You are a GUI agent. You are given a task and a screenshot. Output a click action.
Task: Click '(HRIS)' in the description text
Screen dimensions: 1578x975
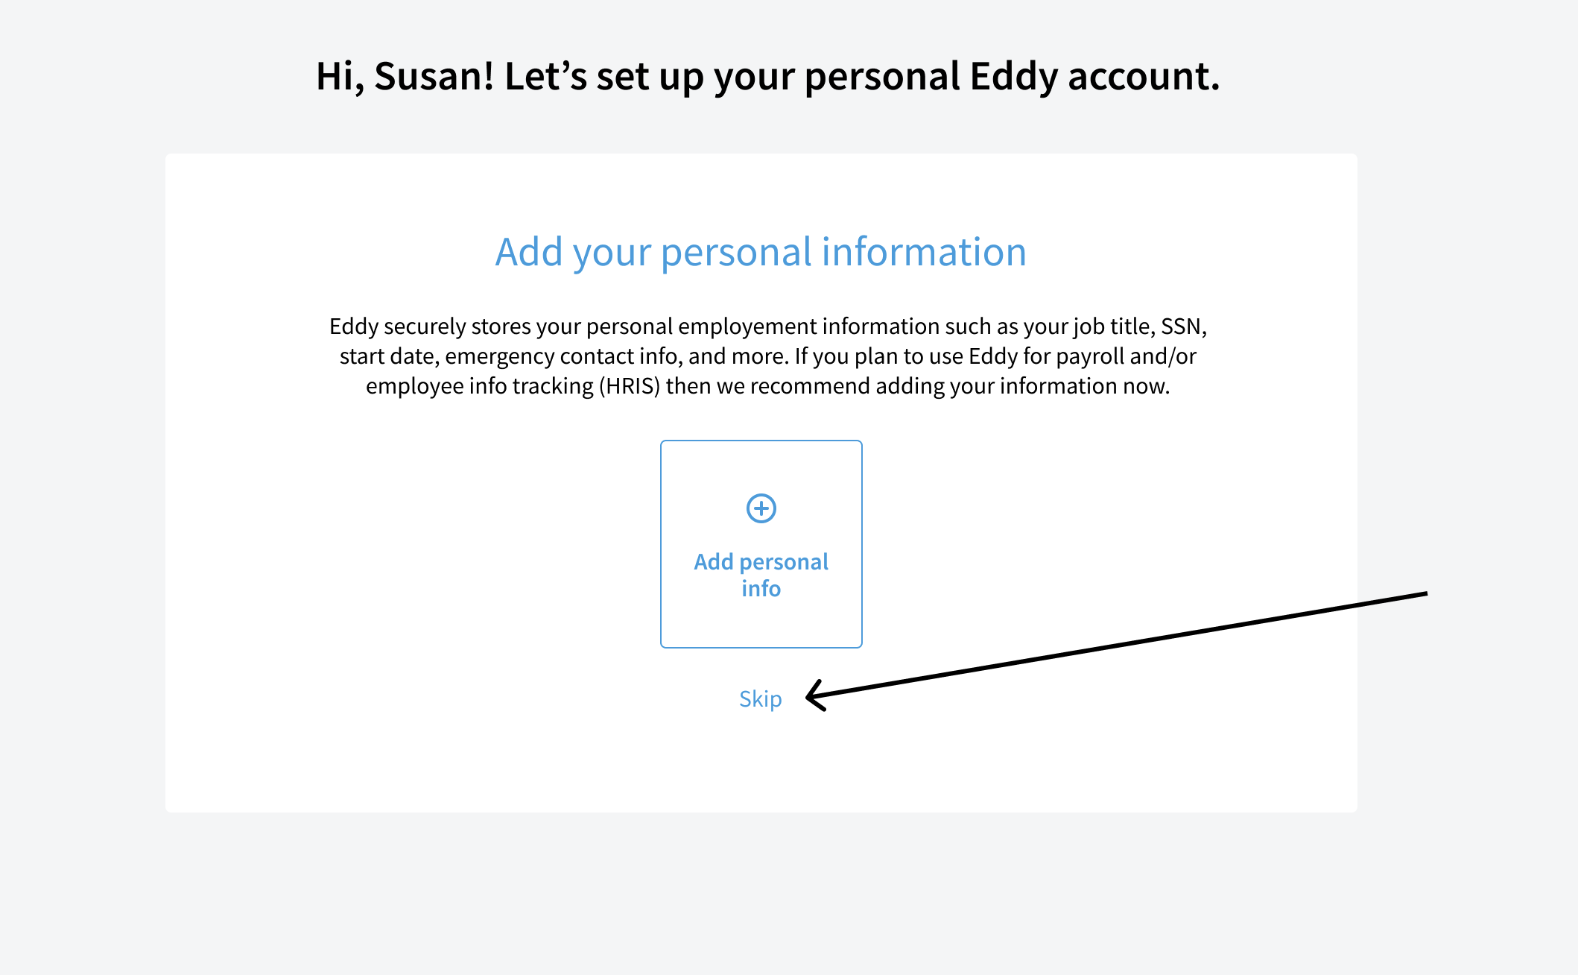(630, 386)
